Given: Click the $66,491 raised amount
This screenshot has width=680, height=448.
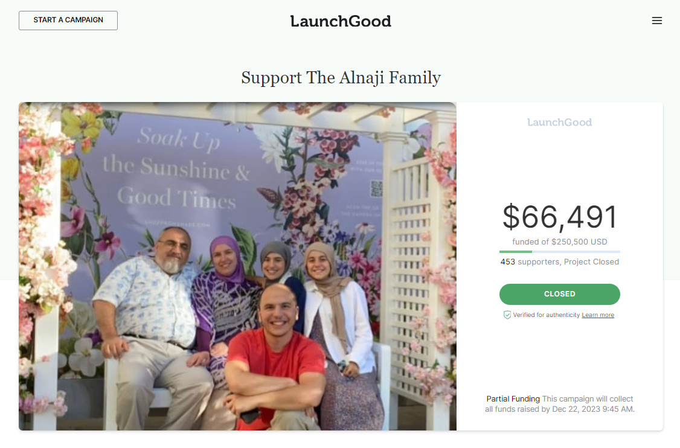Looking at the screenshot, I should tap(559, 217).
